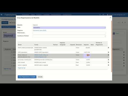Delete the first debiti row with trash icon
The width and height of the screenshot is (128, 96).
108,48
